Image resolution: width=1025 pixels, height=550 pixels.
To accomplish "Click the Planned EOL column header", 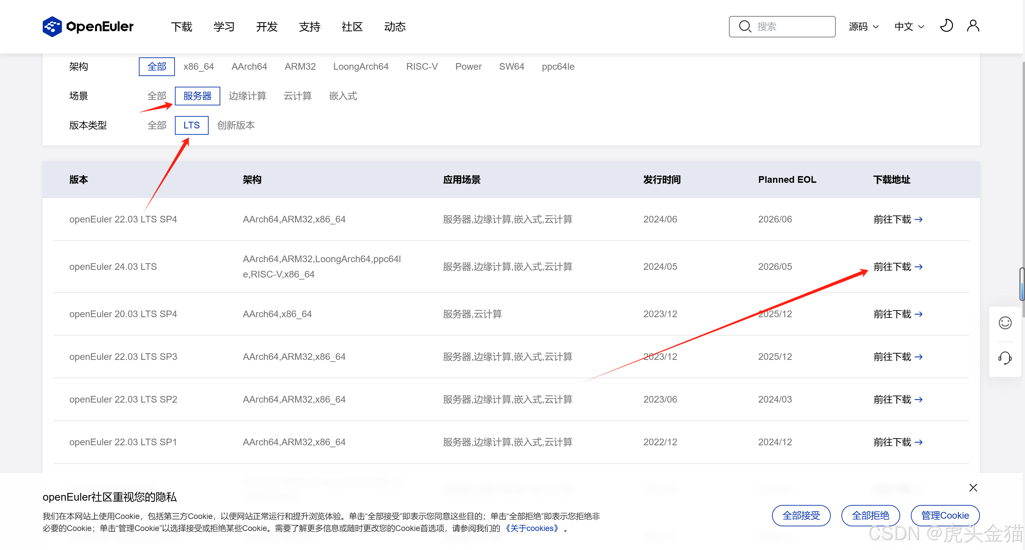I will click(x=787, y=179).
